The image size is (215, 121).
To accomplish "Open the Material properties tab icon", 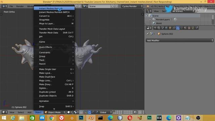I will (185, 28).
